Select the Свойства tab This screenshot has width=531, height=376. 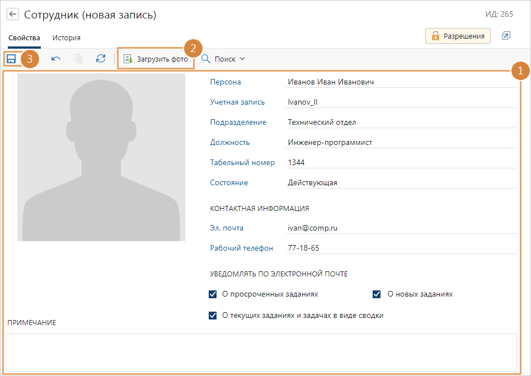coord(24,38)
